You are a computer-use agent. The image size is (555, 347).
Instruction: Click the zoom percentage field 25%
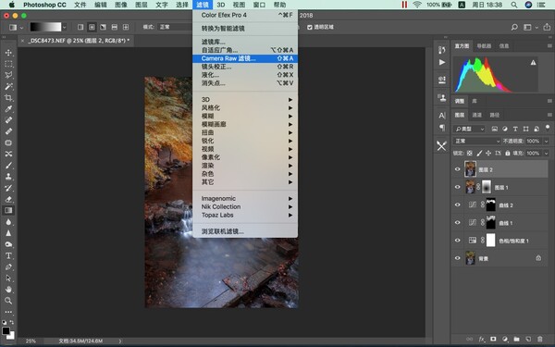click(x=31, y=341)
